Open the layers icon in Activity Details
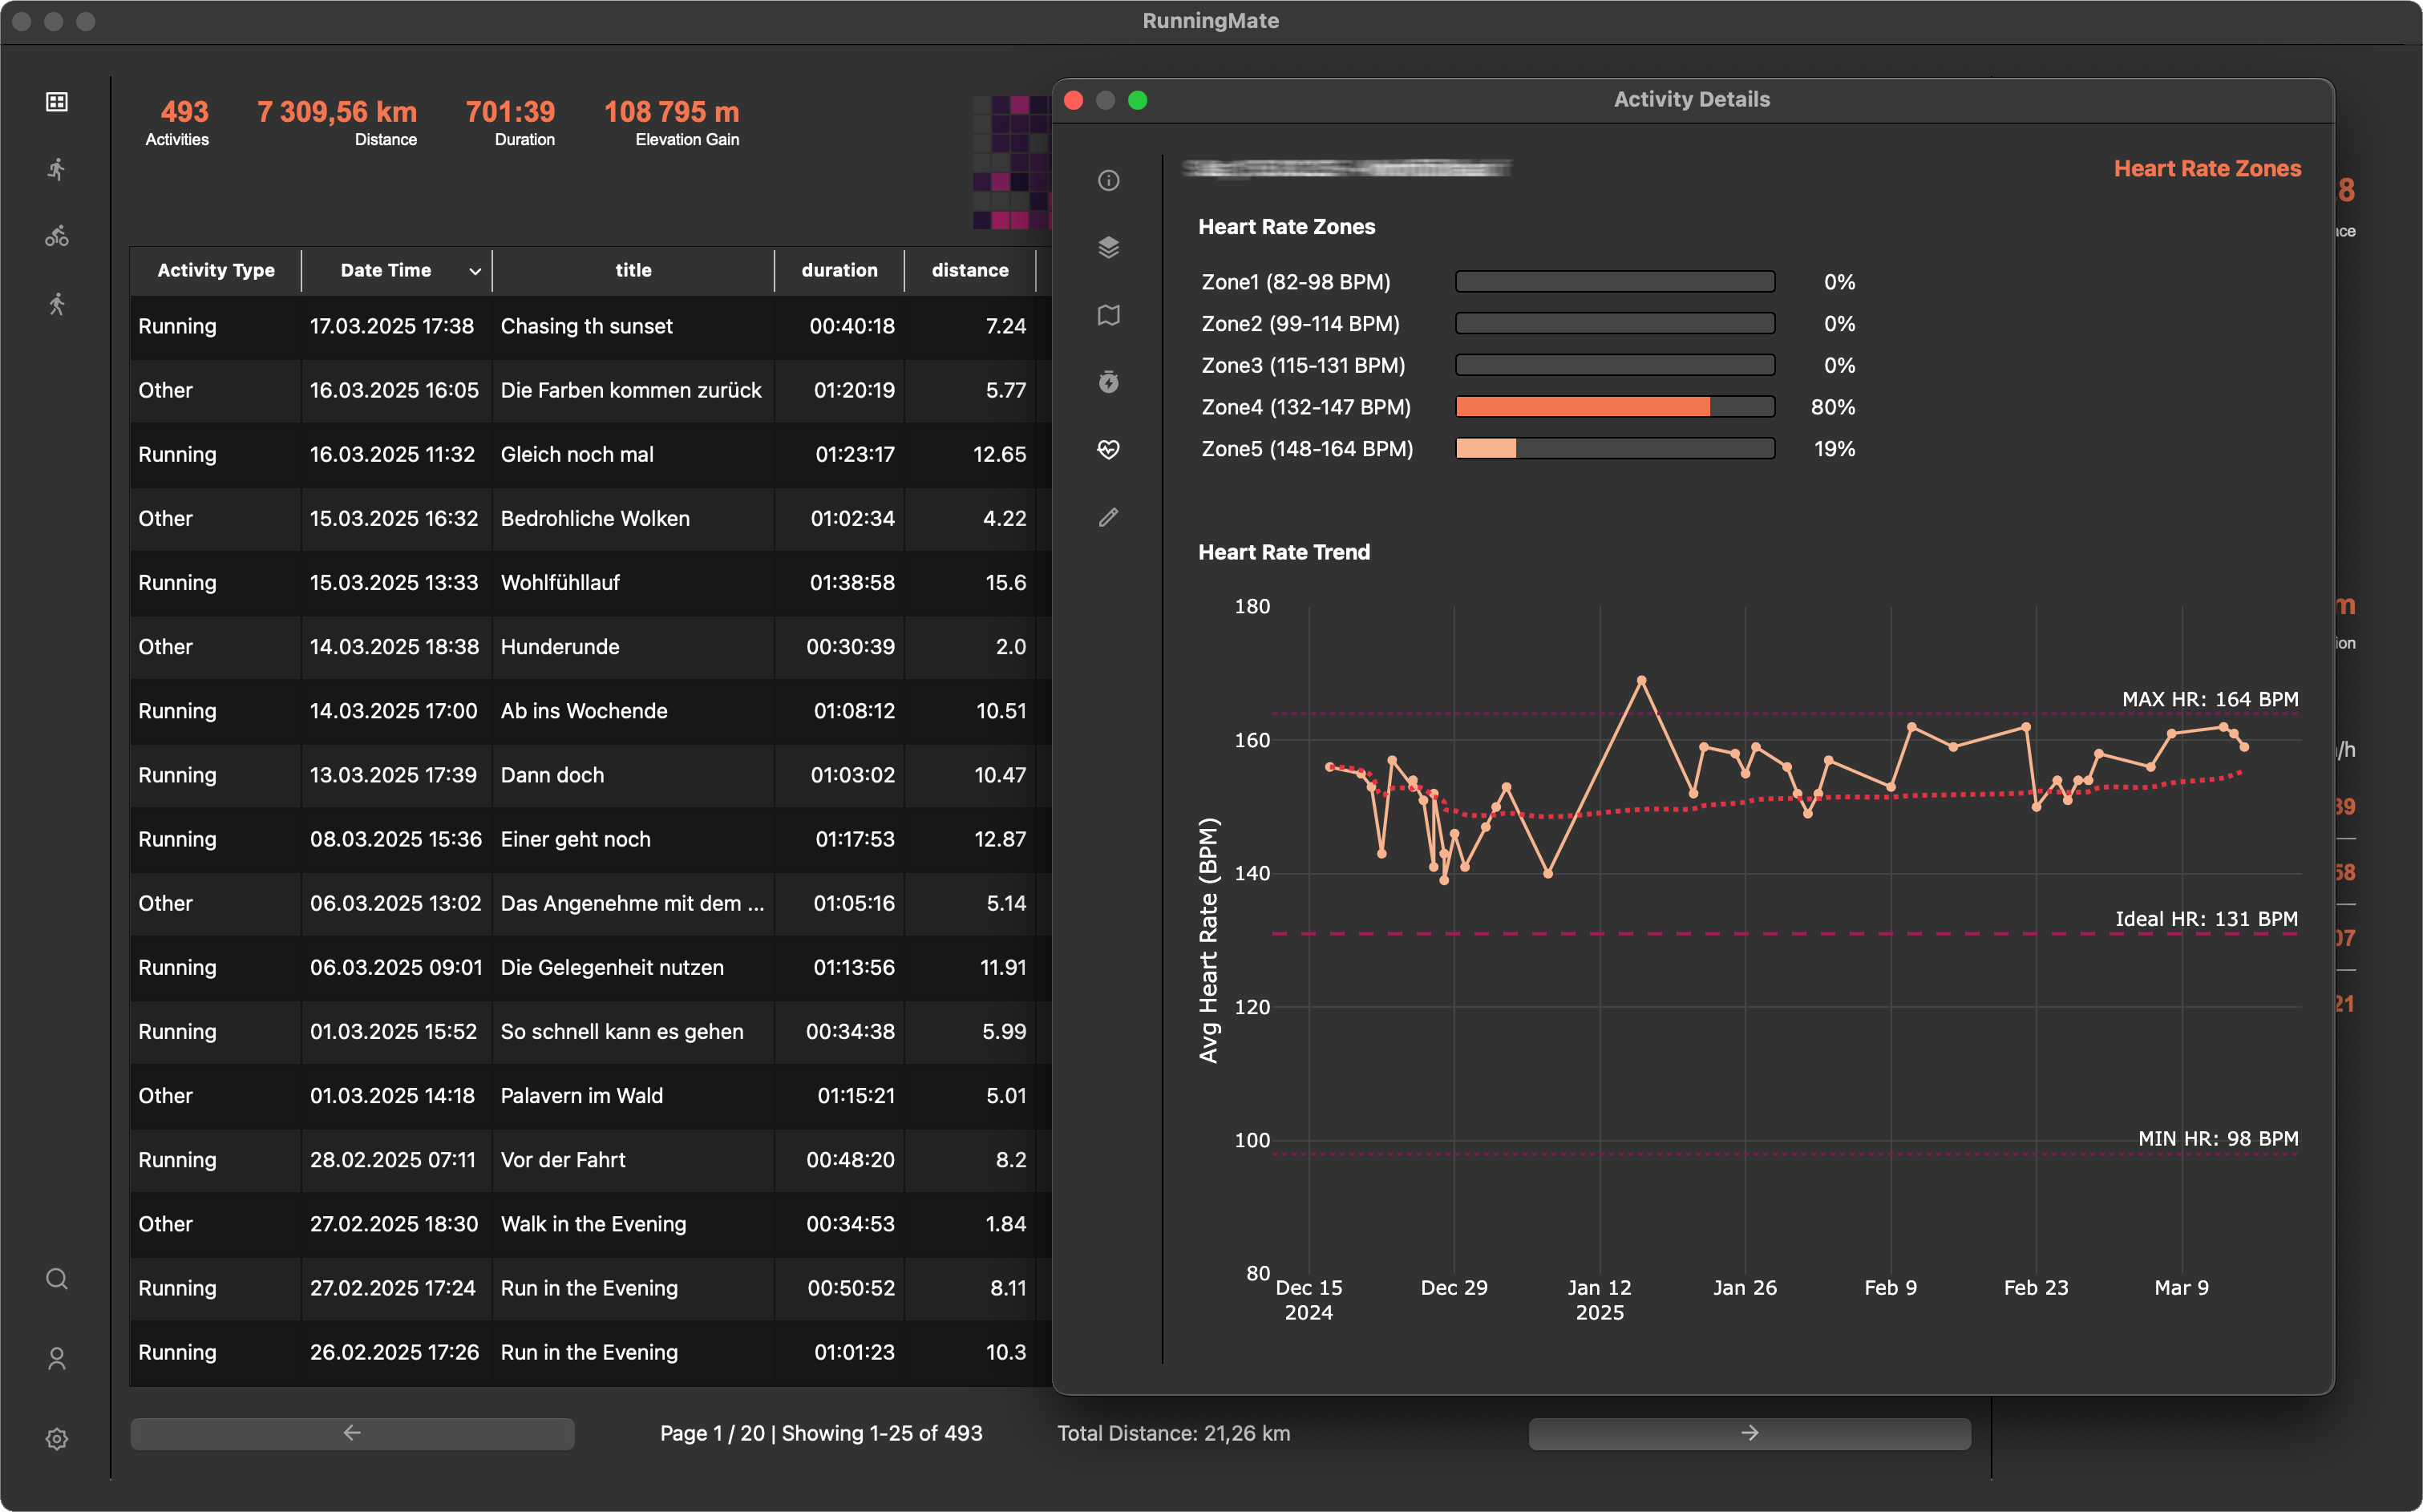The width and height of the screenshot is (2423, 1512). tap(1108, 248)
